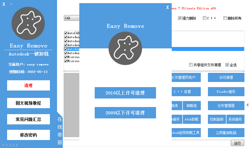Click the 许可清理 button
This screenshot has width=251, height=148.
click(226, 77)
